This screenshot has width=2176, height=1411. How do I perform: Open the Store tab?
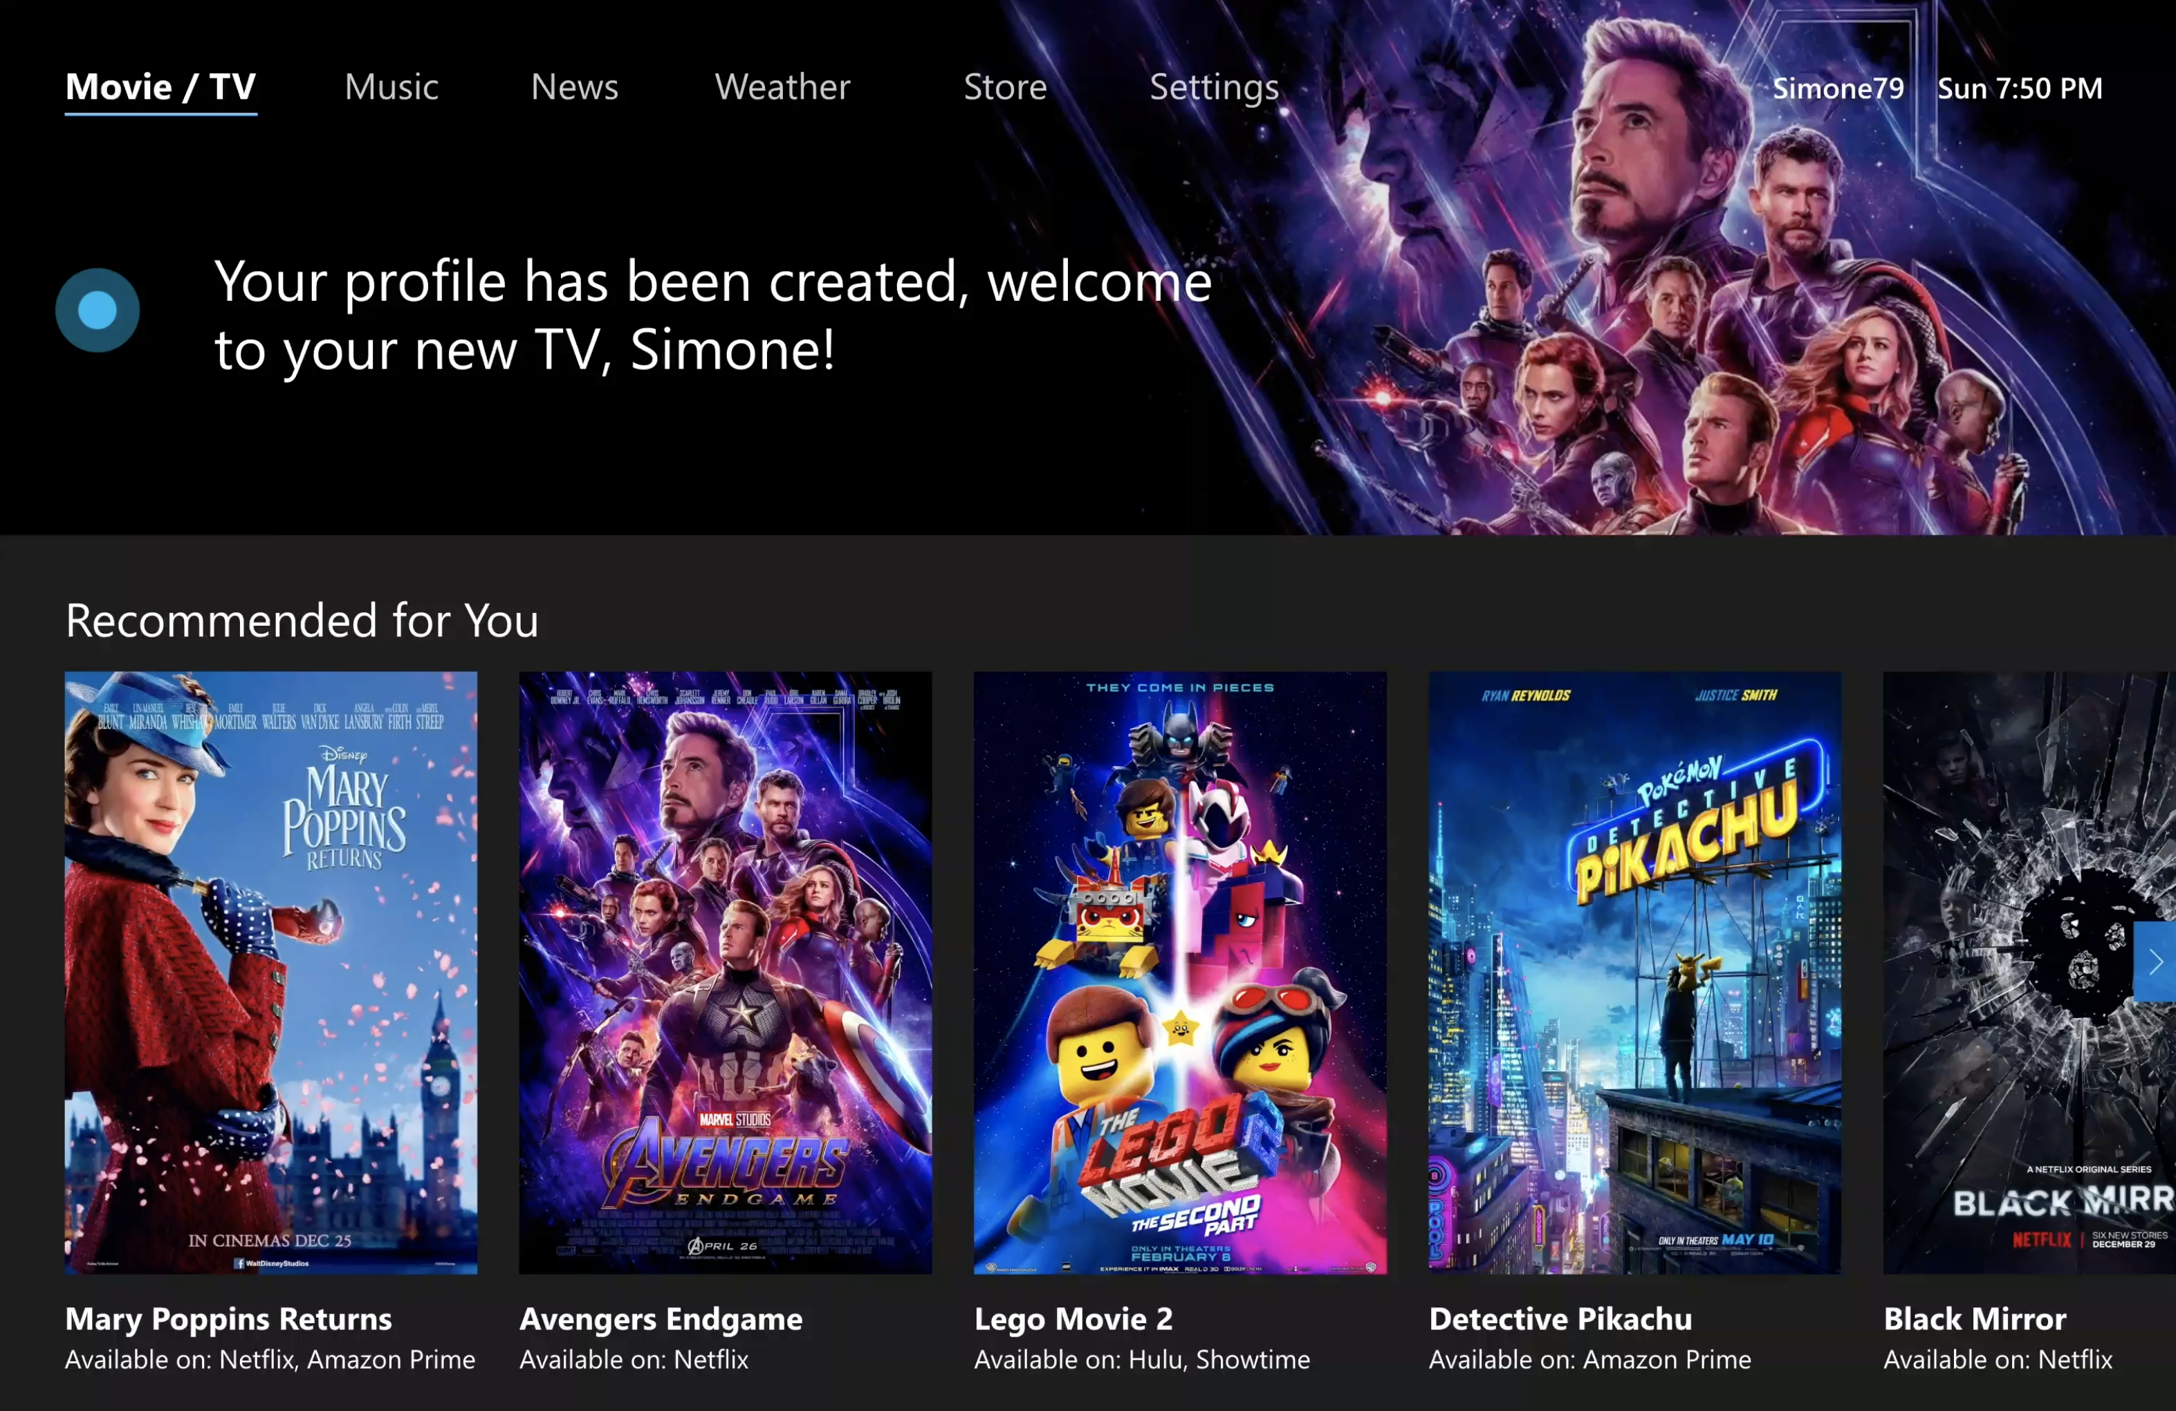click(1005, 88)
